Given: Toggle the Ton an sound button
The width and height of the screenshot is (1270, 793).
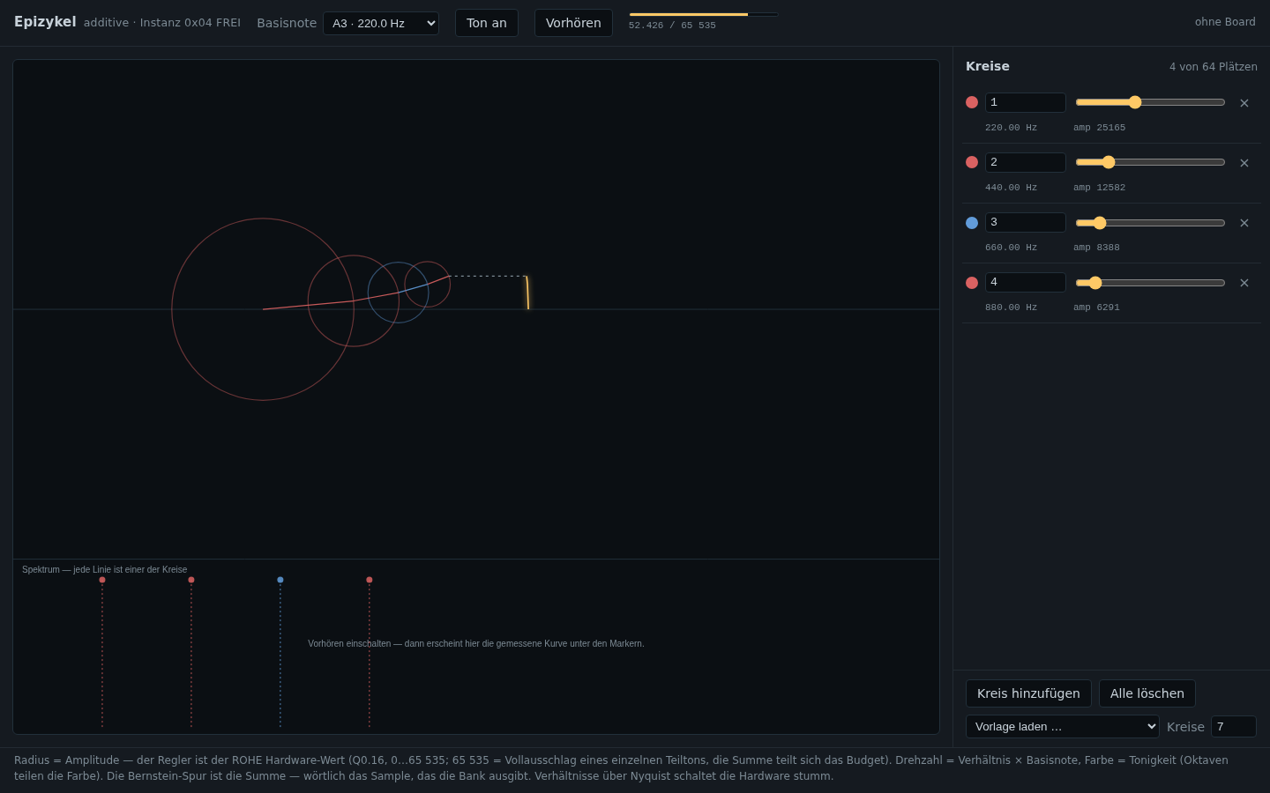Looking at the screenshot, I should (487, 23).
